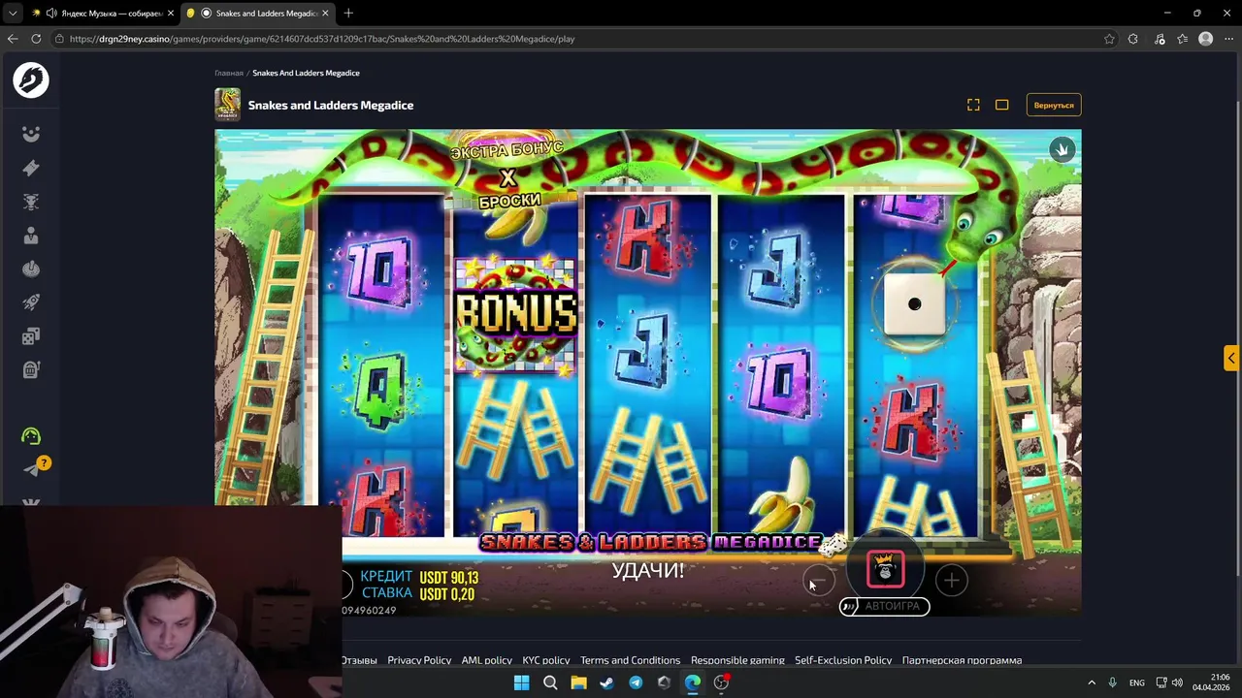This screenshot has height=698, width=1242.
Task: Select Snakes and Ladders Megadice tab
Action: pyautogui.click(x=258, y=13)
